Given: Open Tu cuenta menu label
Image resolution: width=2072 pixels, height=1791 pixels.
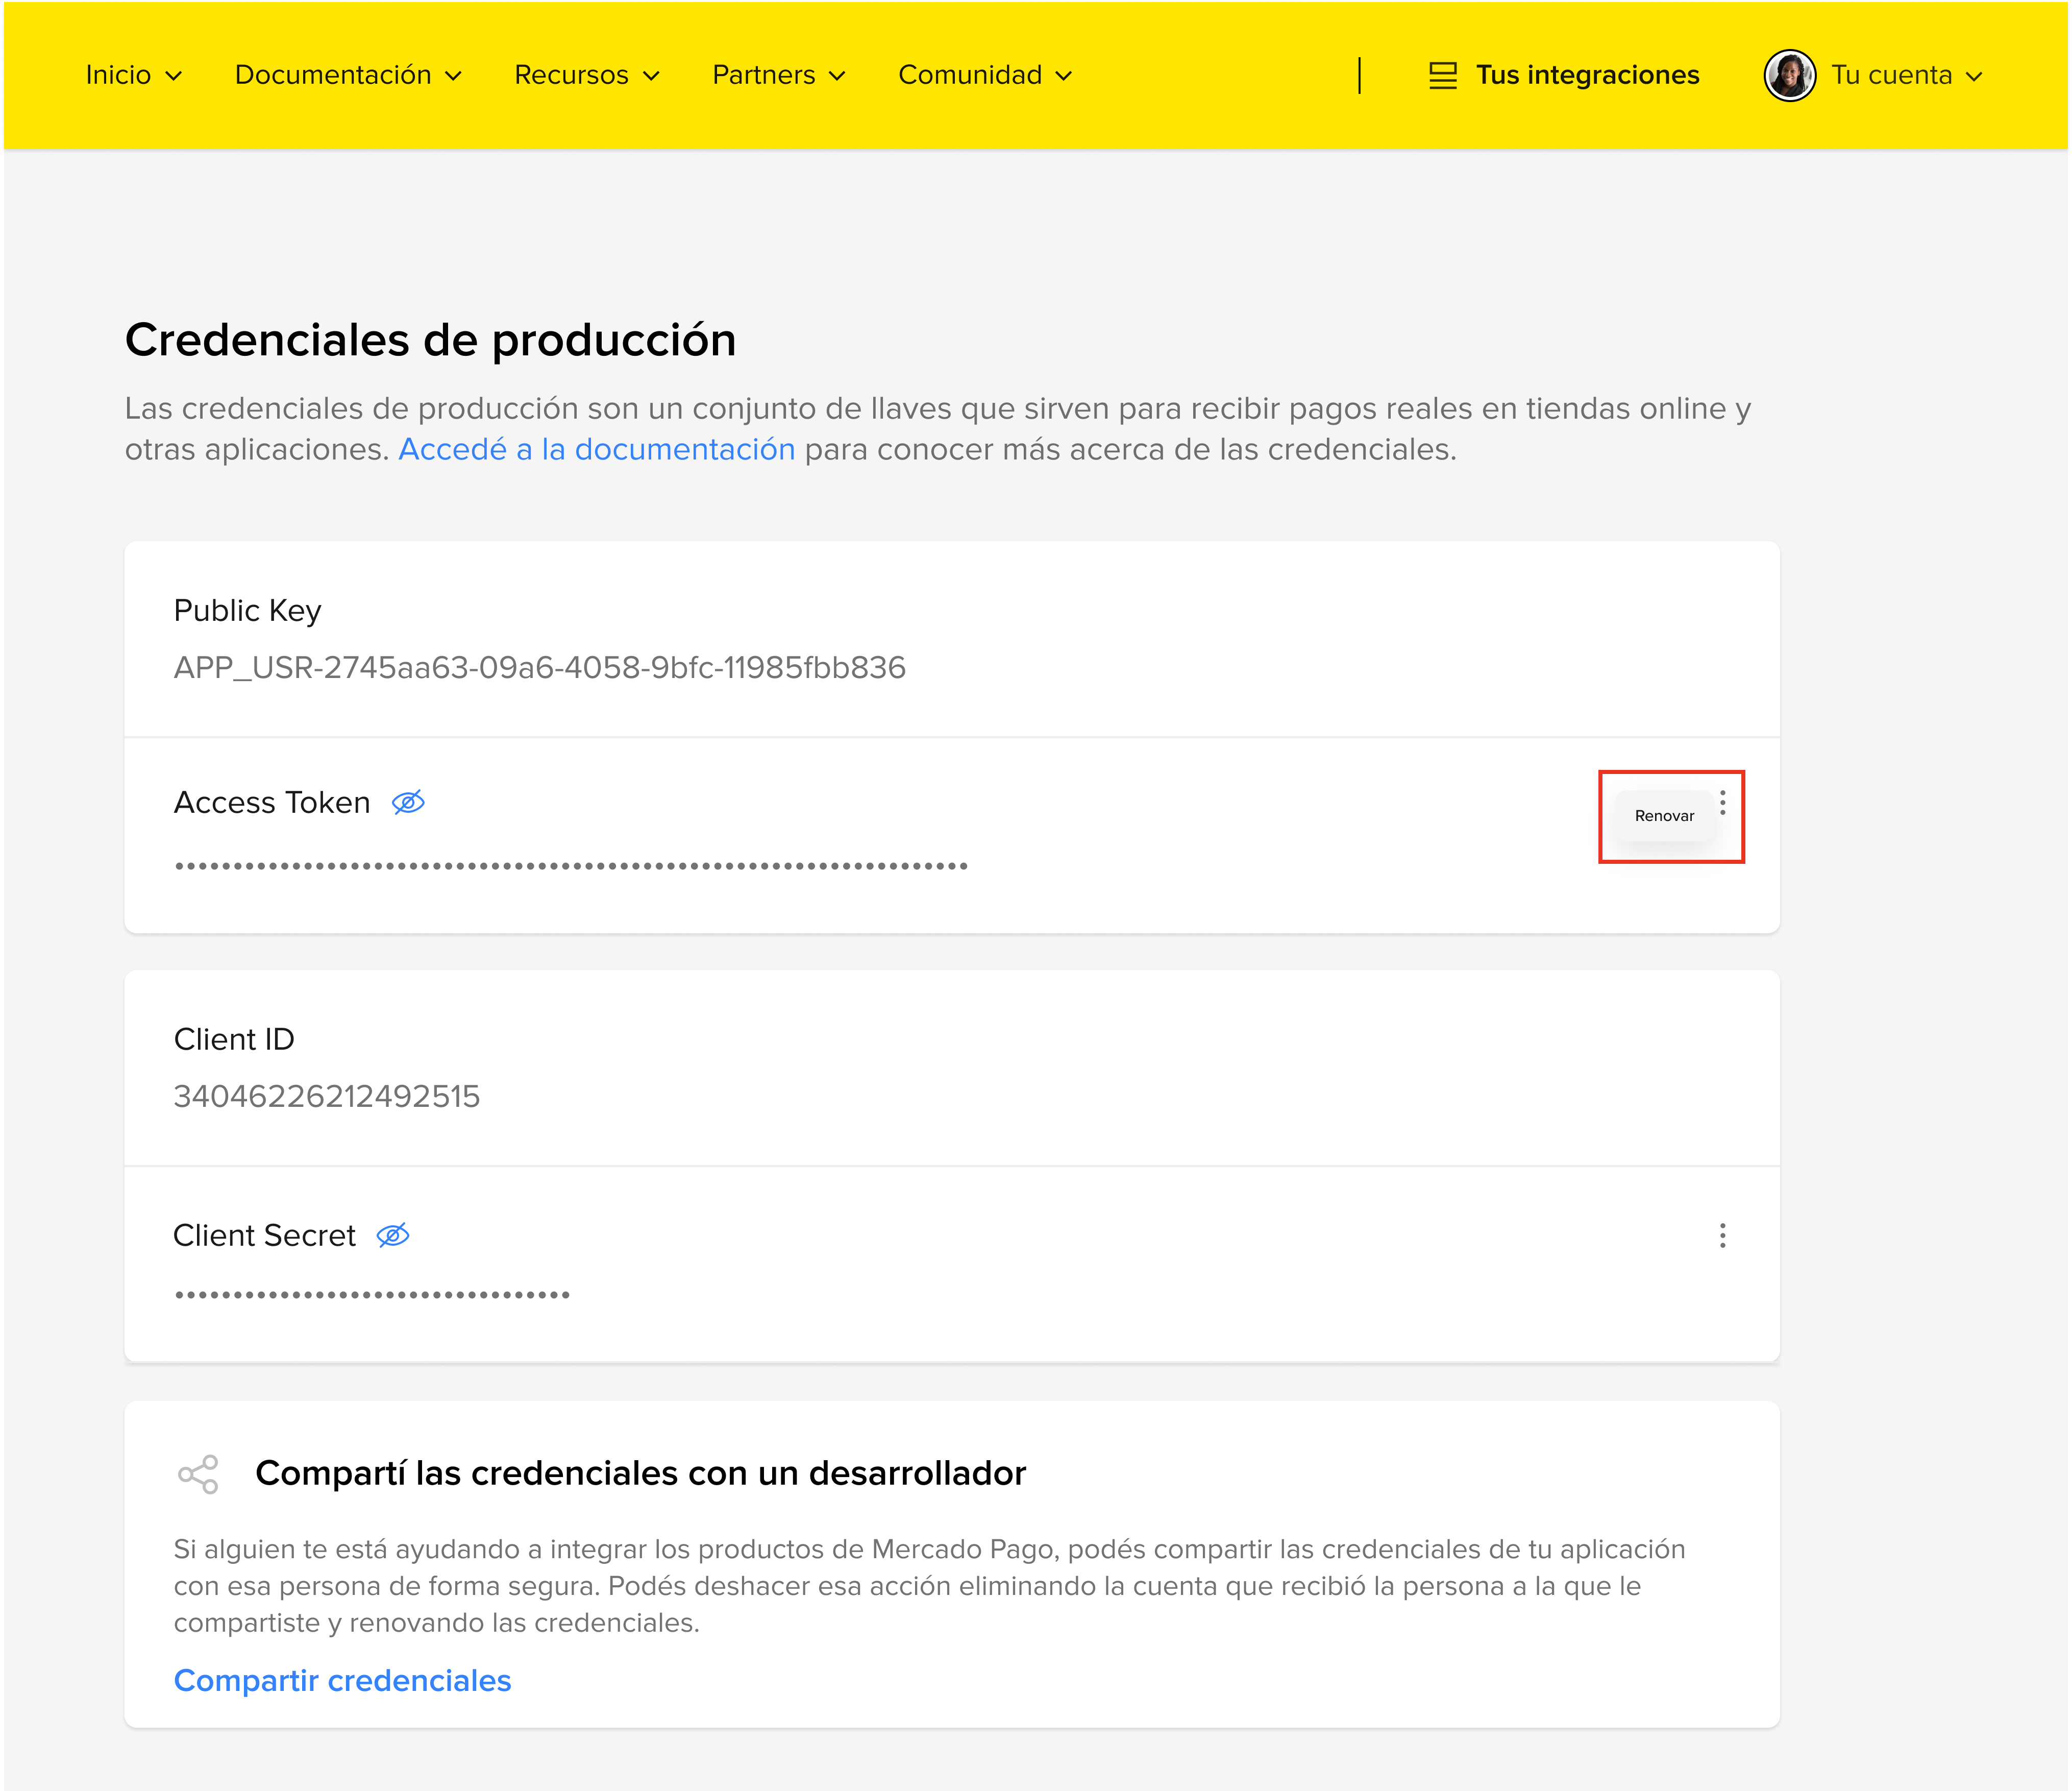Looking at the screenshot, I should (x=1891, y=75).
